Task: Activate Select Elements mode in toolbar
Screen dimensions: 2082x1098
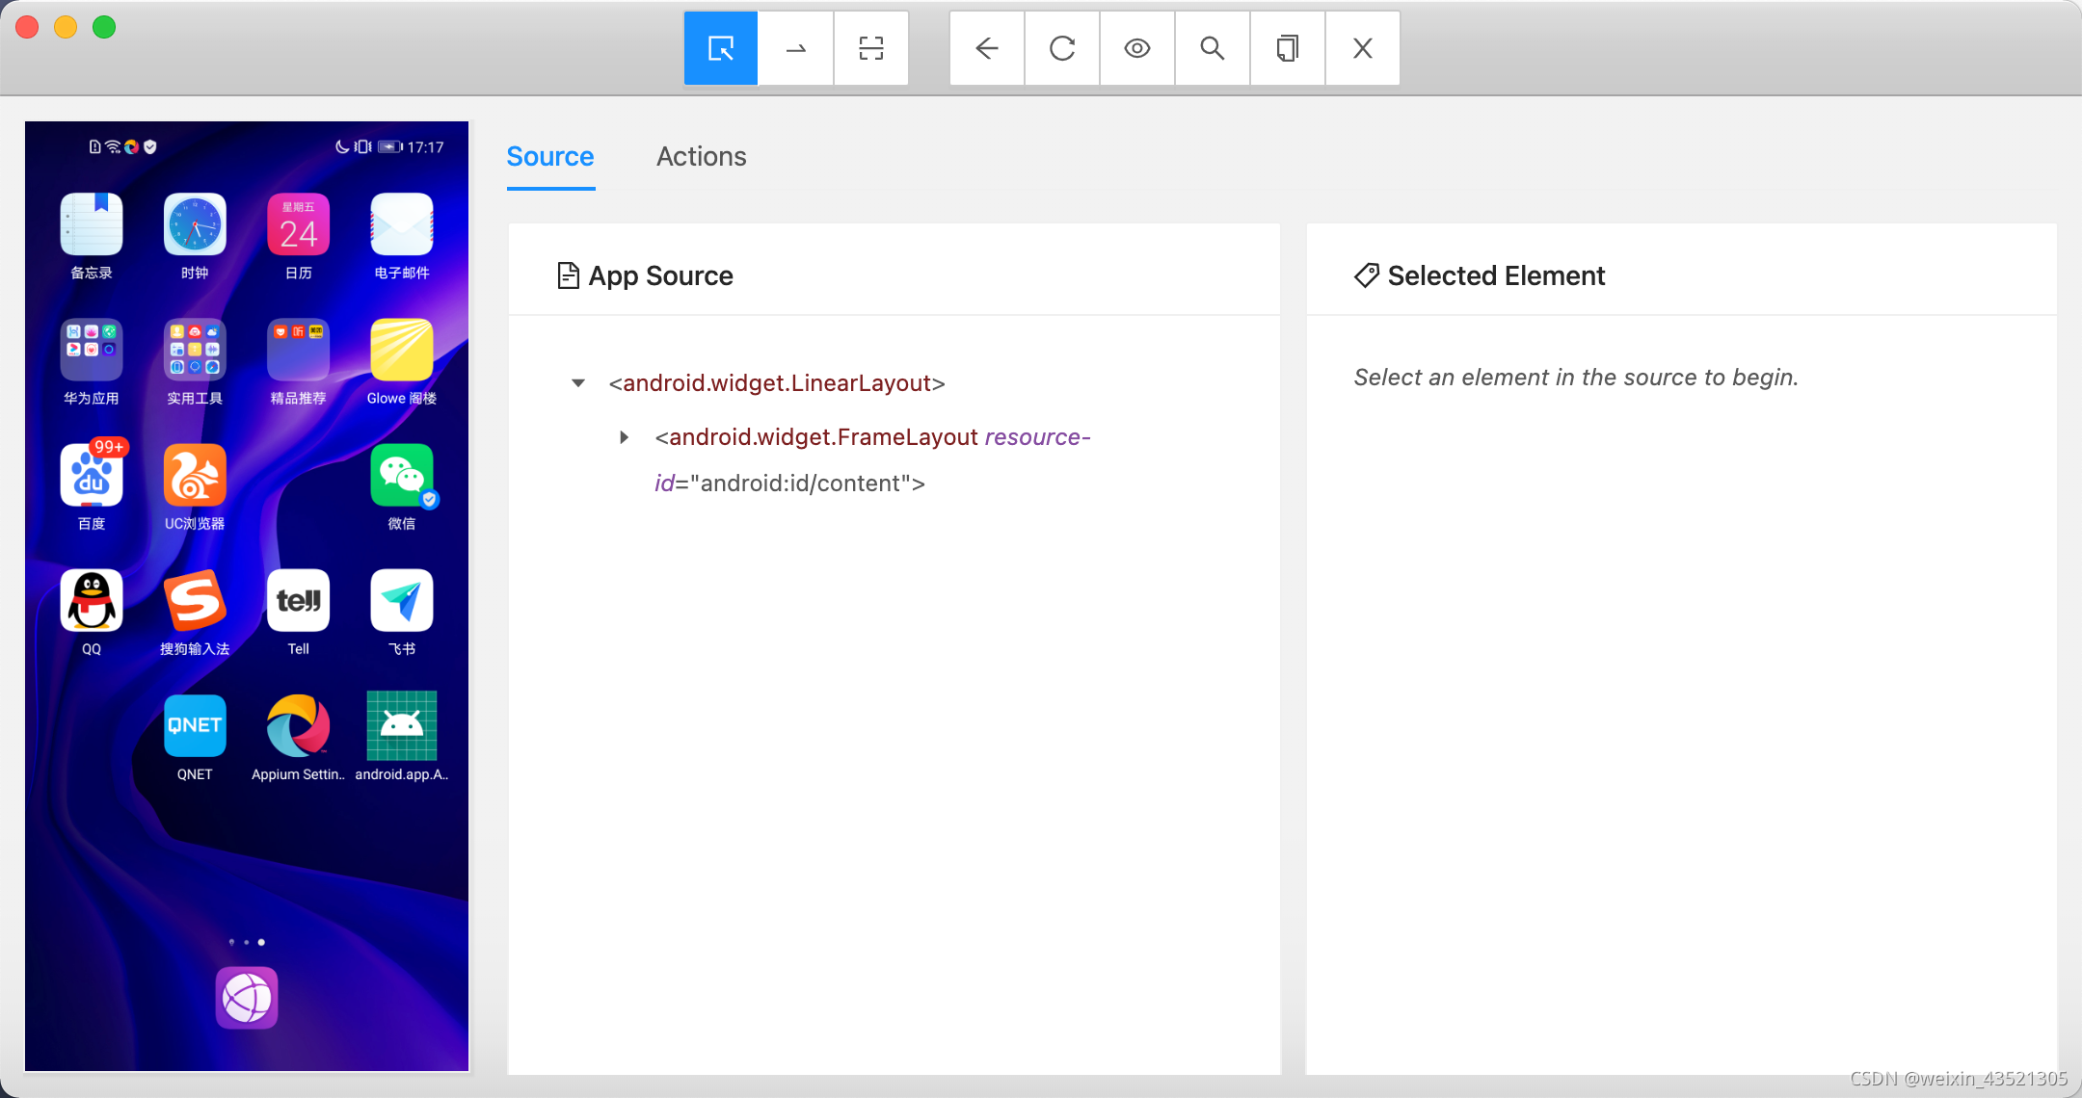Action: pyautogui.click(x=721, y=48)
